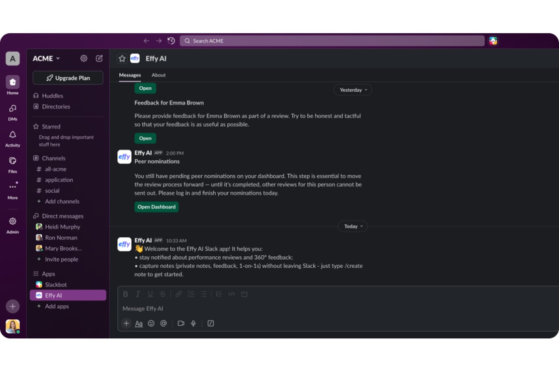Open Files in the sidebar
This screenshot has width=559, height=372.
point(12,165)
